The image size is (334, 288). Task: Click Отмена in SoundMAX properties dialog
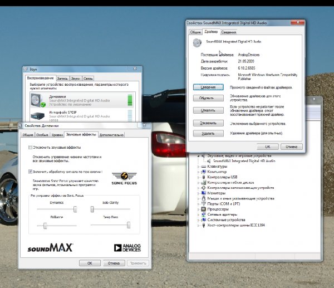coord(291,147)
